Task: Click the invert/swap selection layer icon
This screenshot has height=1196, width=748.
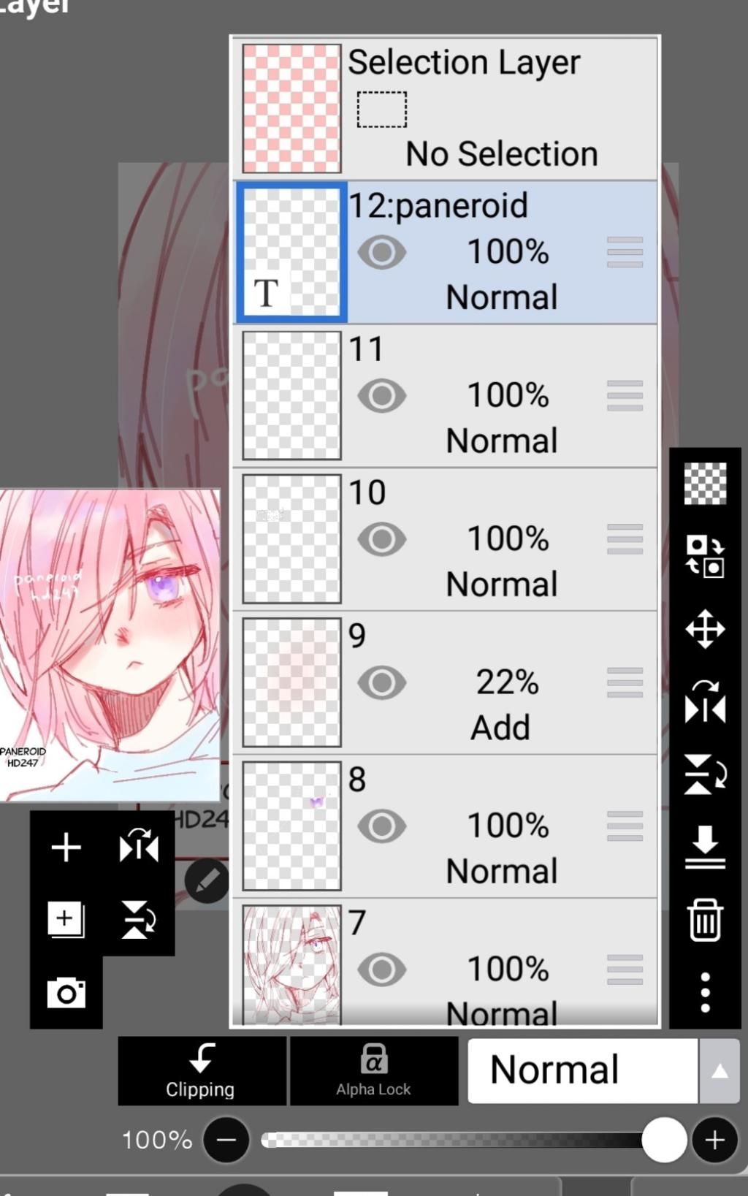Action: 705,557
